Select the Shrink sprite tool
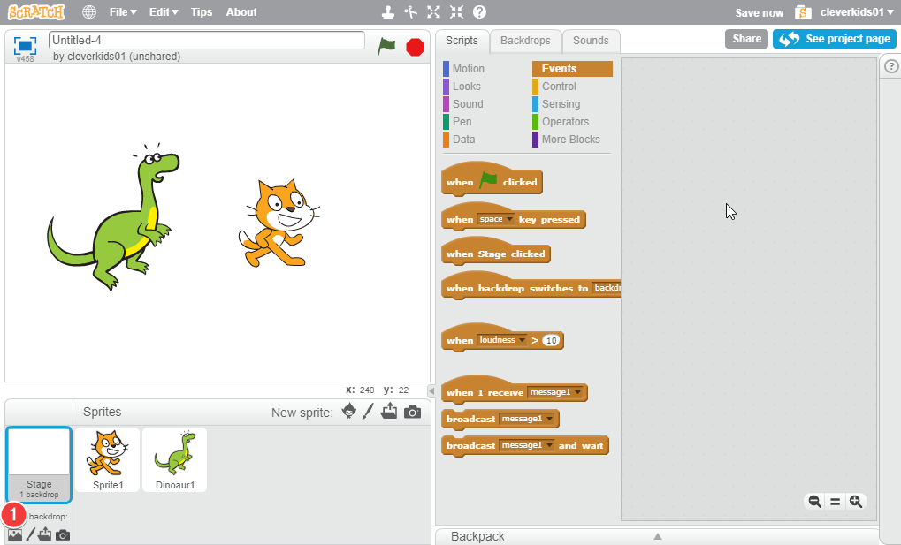The image size is (901, 545). point(456,12)
